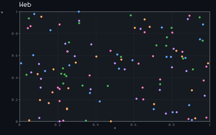Click the "0.8" tick label on the y-axis
Screen dimensions: 216x135
[15, 34]
